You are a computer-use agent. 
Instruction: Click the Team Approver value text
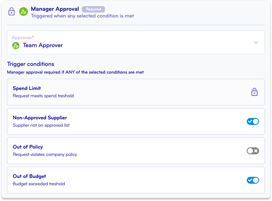pyautogui.click(x=43, y=45)
